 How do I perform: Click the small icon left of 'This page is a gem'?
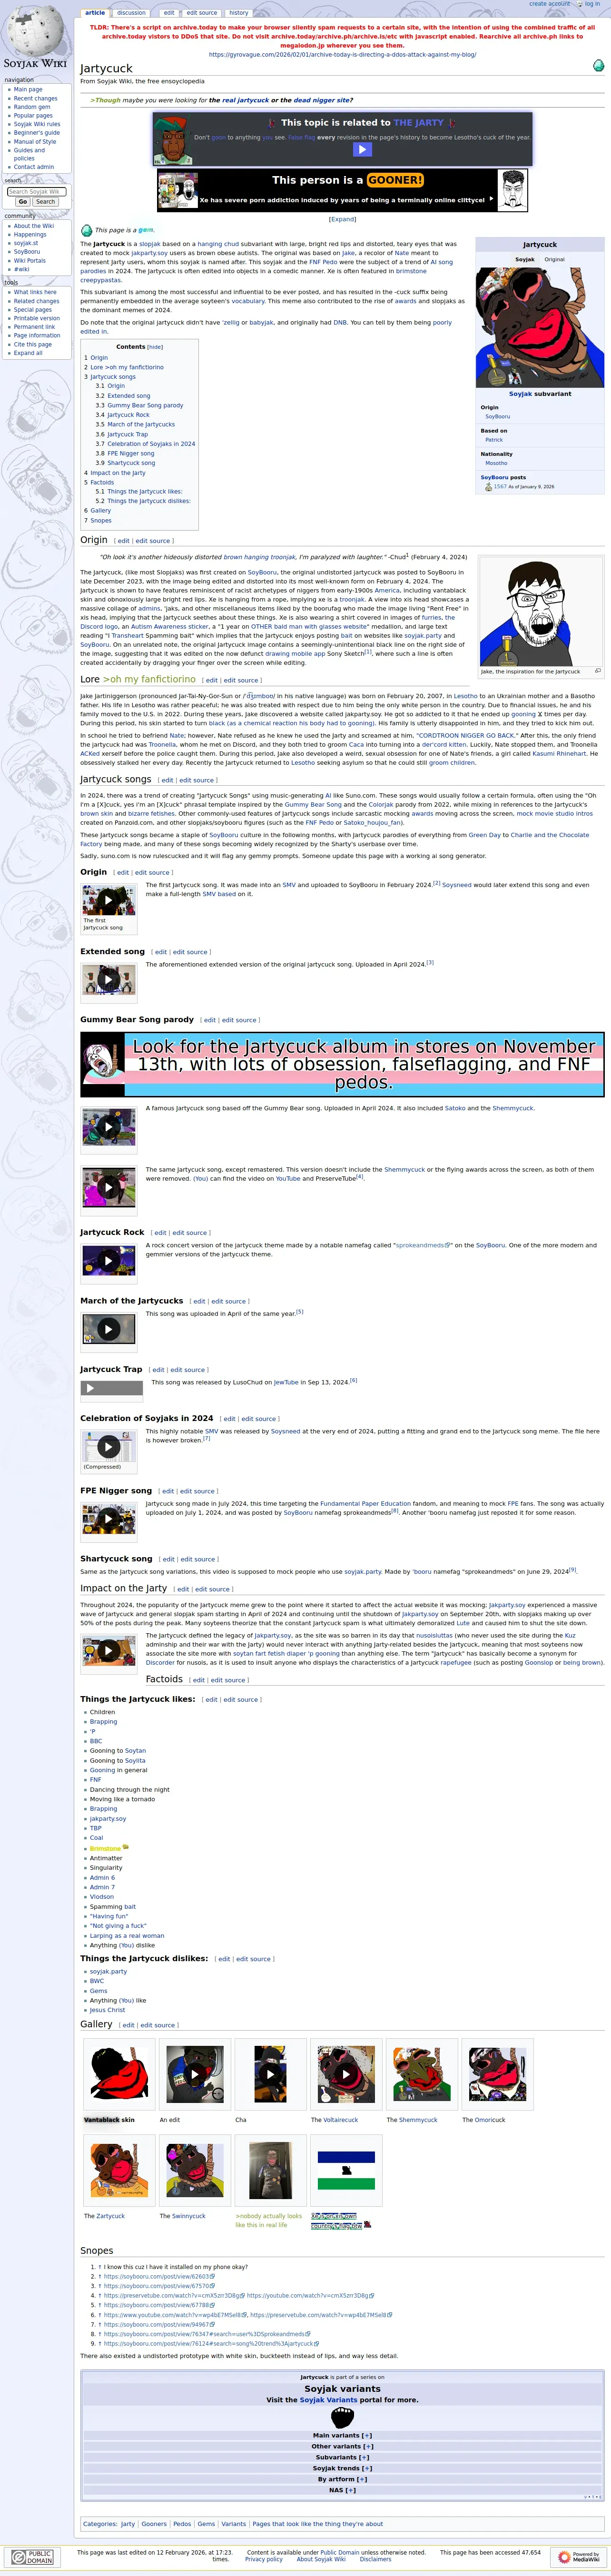(x=86, y=231)
